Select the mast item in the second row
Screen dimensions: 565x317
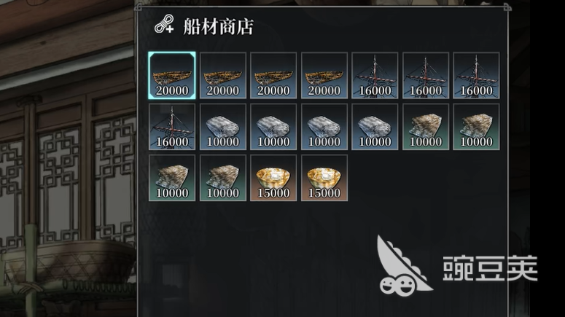click(172, 127)
